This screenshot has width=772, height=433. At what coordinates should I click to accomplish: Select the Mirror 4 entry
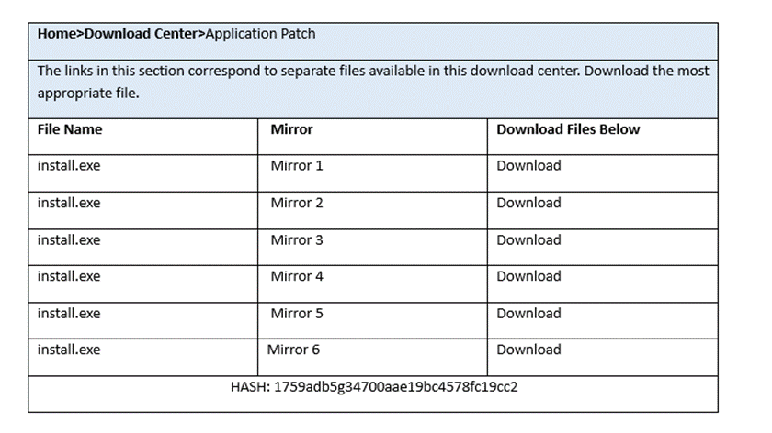pyautogui.click(x=297, y=276)
